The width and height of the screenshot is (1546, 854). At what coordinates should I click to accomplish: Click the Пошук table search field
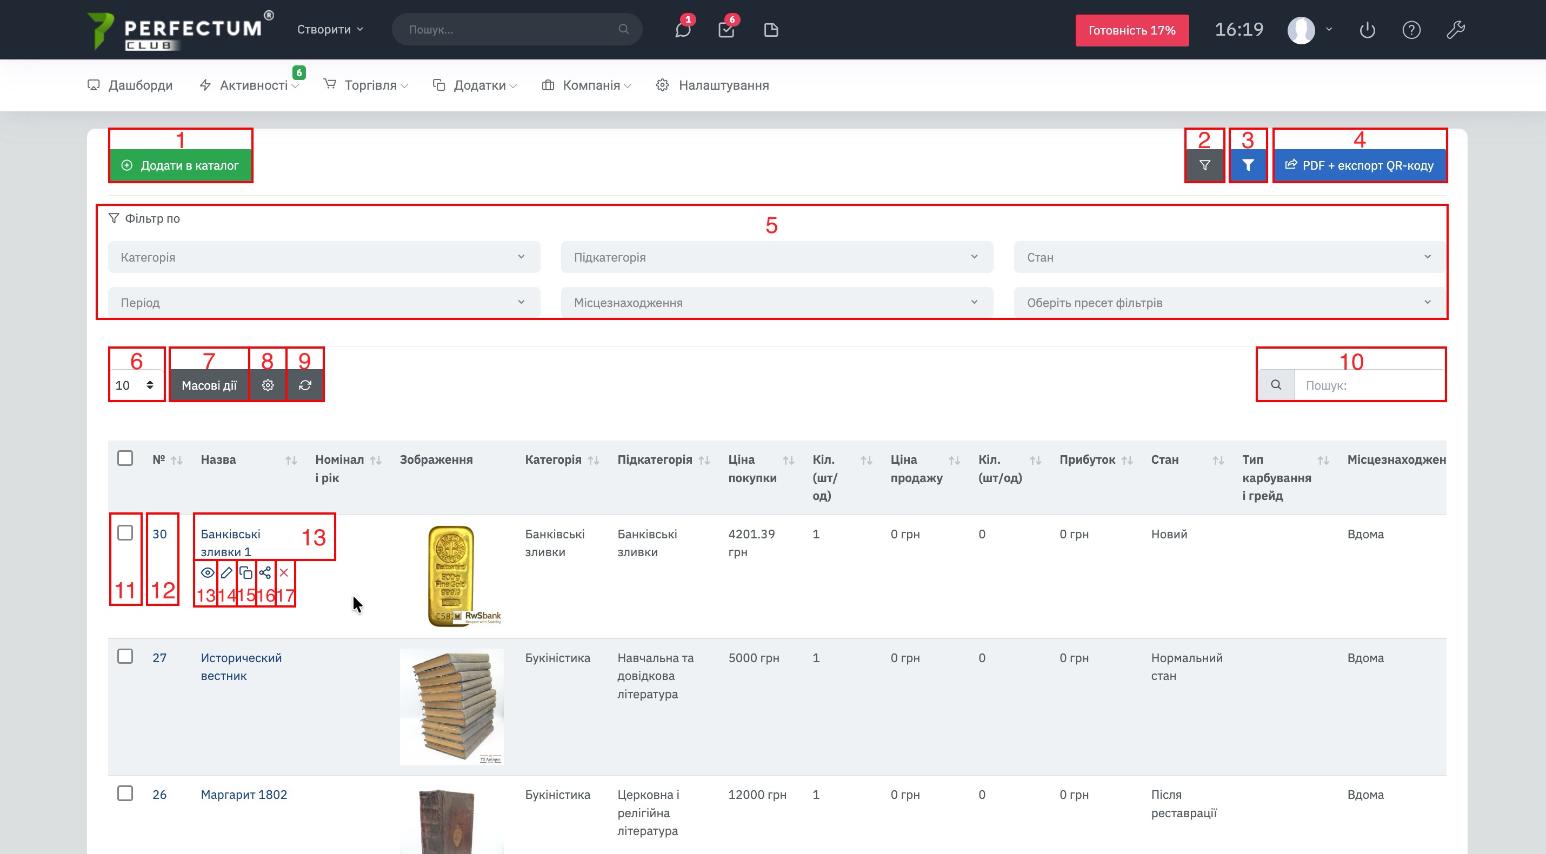pyautogui.click(x=1368, y=385)
